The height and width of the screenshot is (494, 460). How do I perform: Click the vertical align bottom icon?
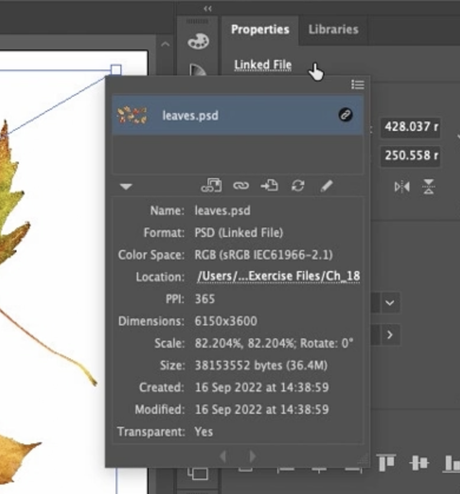pos(452,463)
